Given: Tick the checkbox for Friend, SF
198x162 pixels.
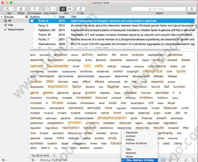Looking at the screenshot, I should click(x=32, y=35).
